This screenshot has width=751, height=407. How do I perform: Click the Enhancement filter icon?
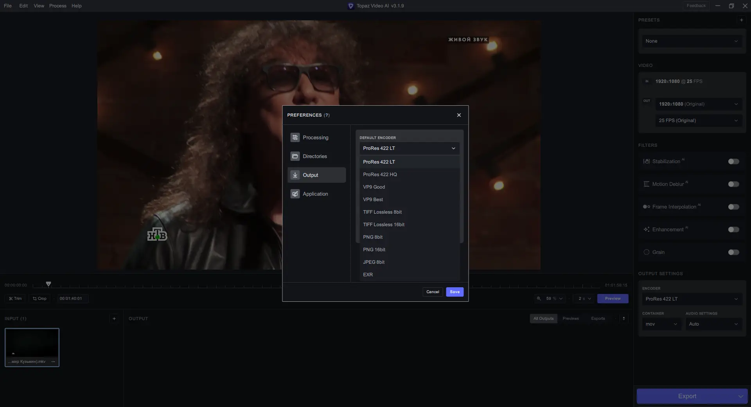coord(647,229)
